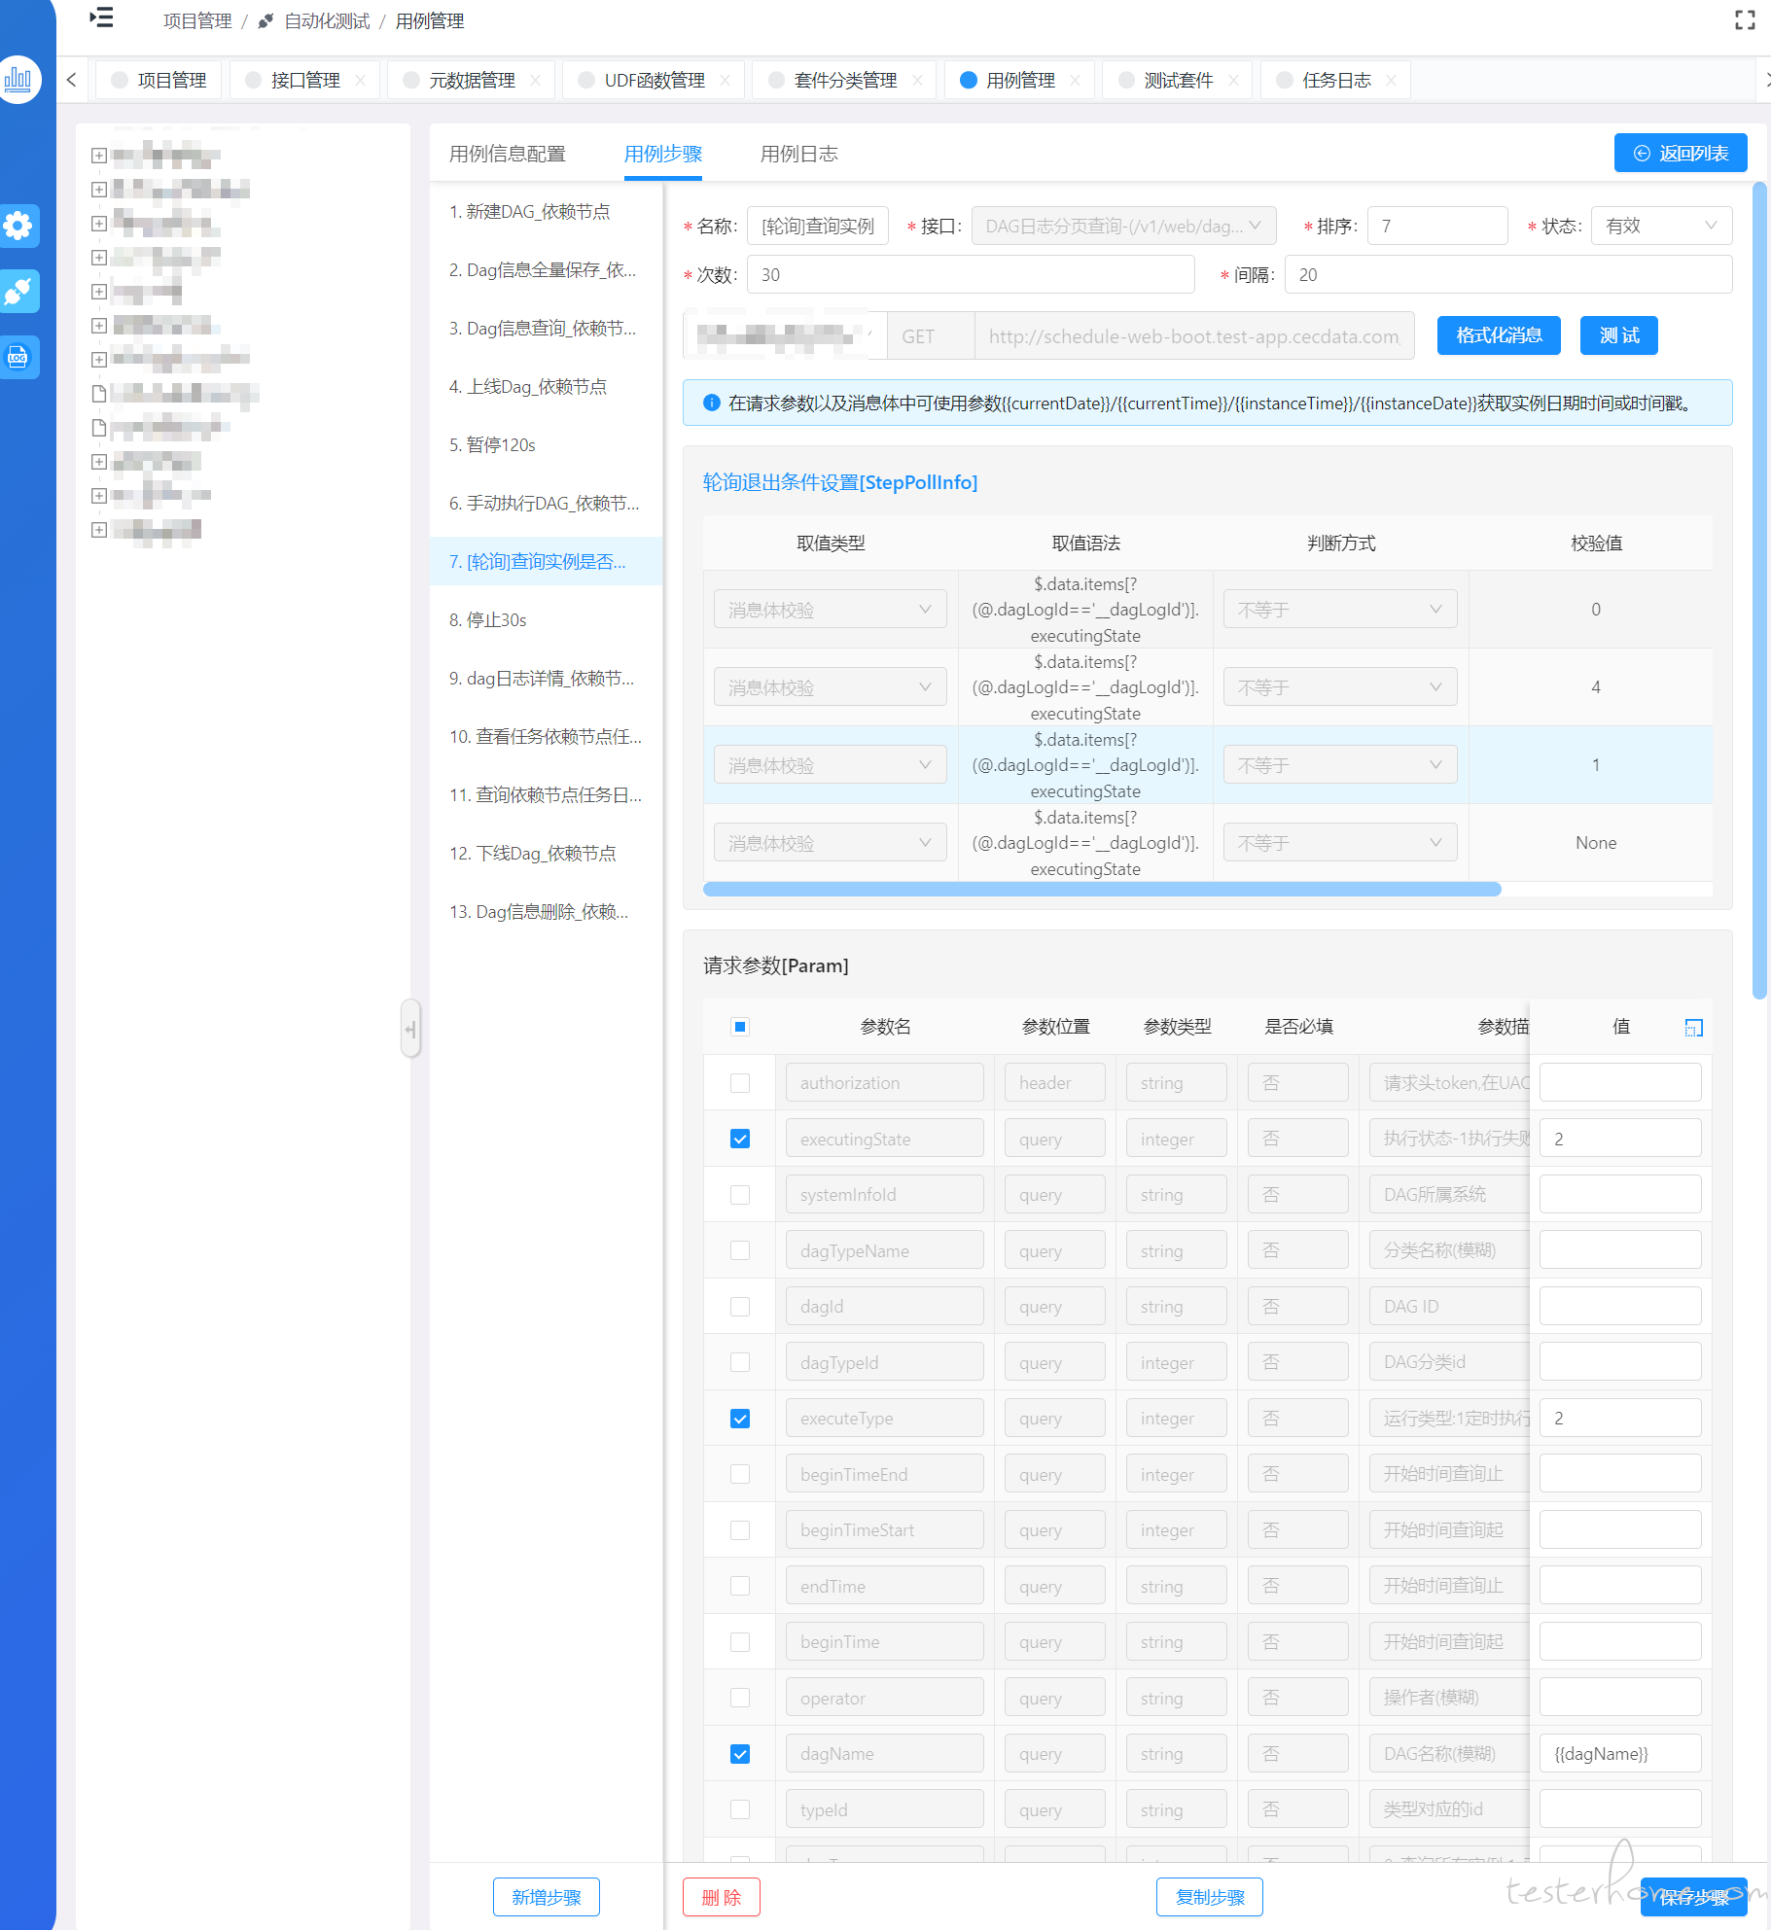Screen dimensions: 1771x1930
Task: Uncheck the dagName parameter checkbox
Action: click(x=740, y=1754)
